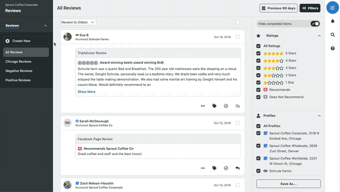Toggle Hide completed items switch
Image resolution: width=340 pixels, height=192 pixels.
(x=315, y=24)
